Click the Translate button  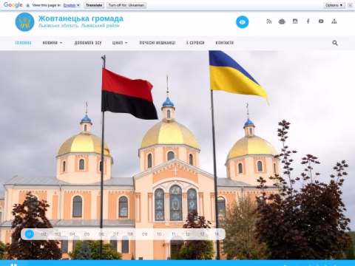[94, 5]
